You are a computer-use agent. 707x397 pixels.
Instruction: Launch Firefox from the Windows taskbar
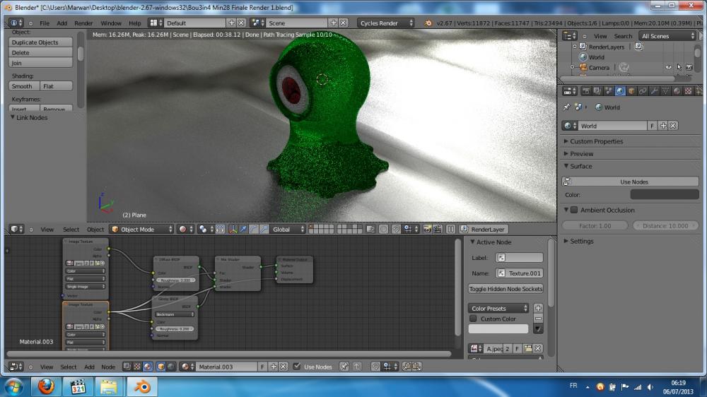(x=46, y=386)
